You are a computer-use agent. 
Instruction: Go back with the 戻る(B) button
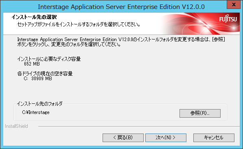click(123, 138)
